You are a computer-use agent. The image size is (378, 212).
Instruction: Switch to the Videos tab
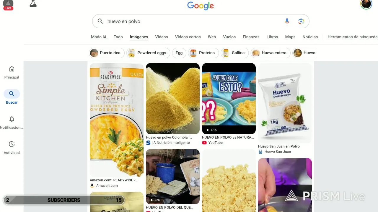(x=162, y=37)
